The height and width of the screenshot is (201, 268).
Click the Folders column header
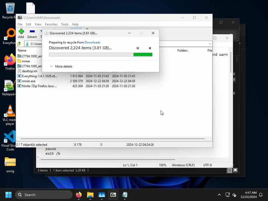click(182, 51)
